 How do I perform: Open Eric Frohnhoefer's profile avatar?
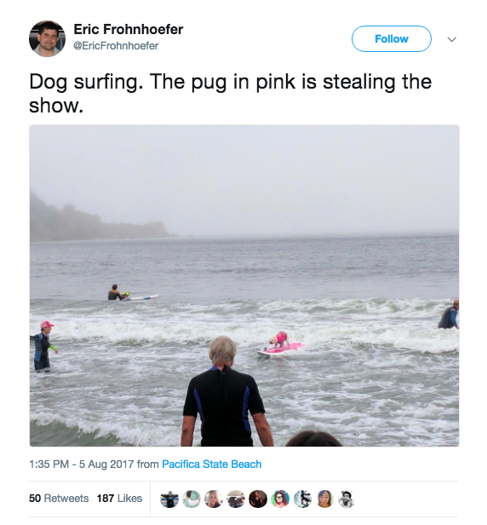coord(47,38)
